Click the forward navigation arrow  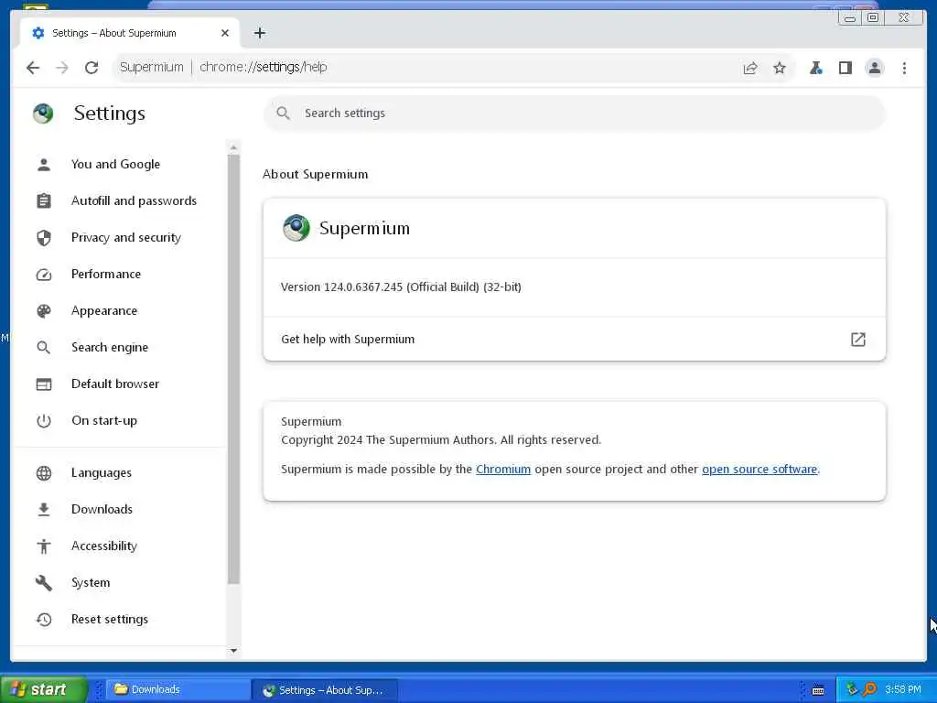tap(62, 68)
